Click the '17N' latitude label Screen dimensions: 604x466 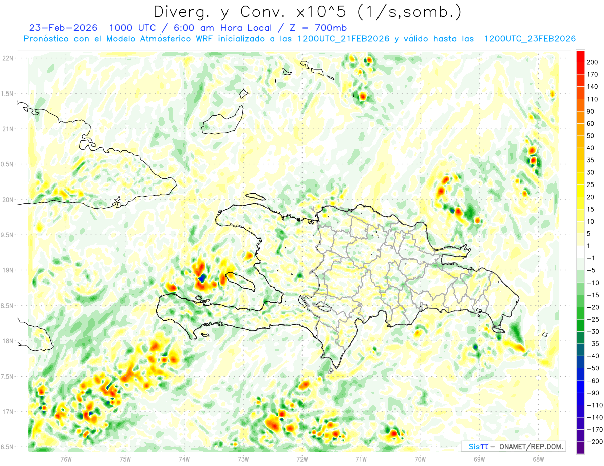click(x=8, y=412)
